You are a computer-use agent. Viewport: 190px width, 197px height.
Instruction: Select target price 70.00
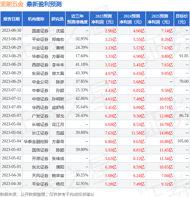pos(184,81)
